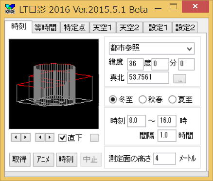
Task: Select the 夏至 radio button
Action: click(x=172, y=99)
